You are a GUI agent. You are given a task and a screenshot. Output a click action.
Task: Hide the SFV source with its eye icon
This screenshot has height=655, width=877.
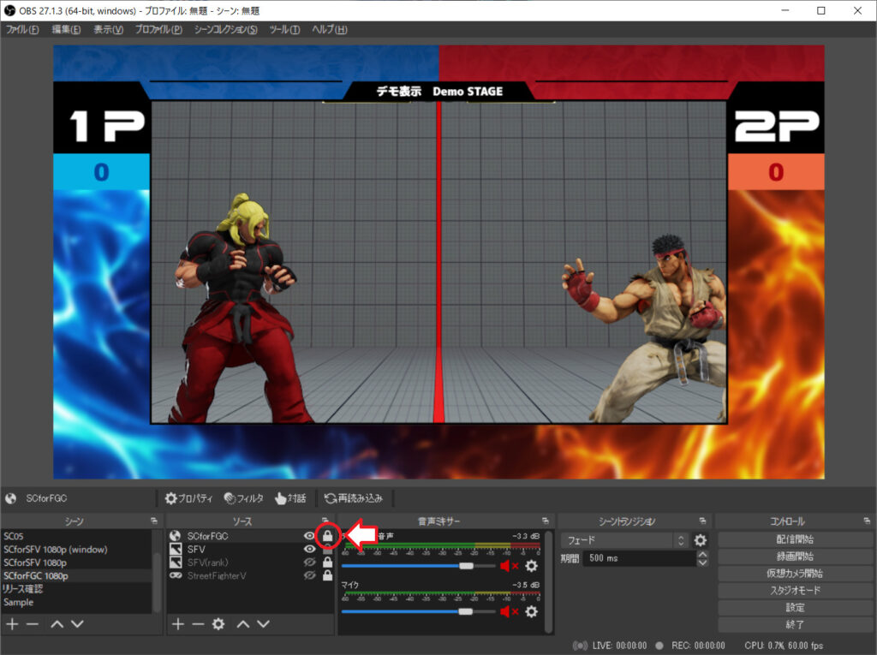(308, 550)
